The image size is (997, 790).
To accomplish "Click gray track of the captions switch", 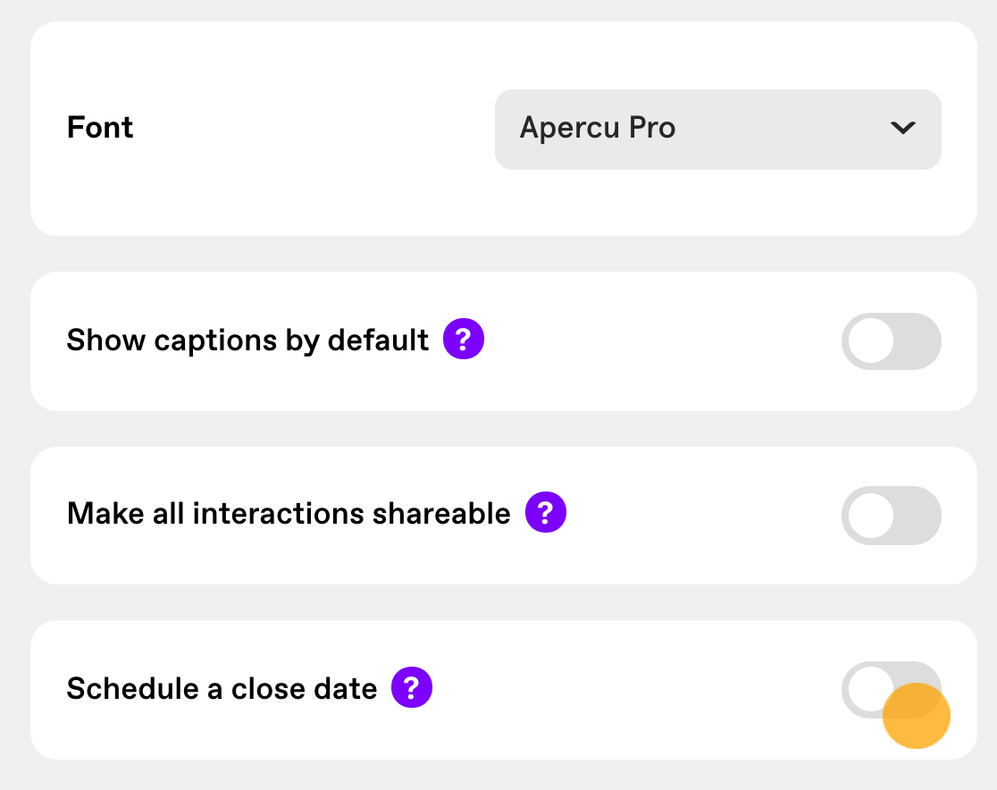I will [917, 341].
